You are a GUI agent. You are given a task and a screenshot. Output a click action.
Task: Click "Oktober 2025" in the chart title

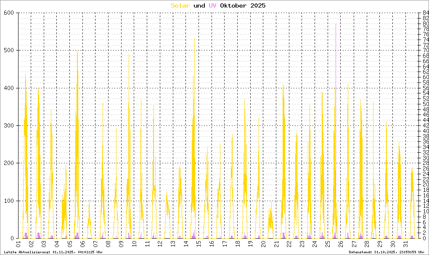point(243,5)
